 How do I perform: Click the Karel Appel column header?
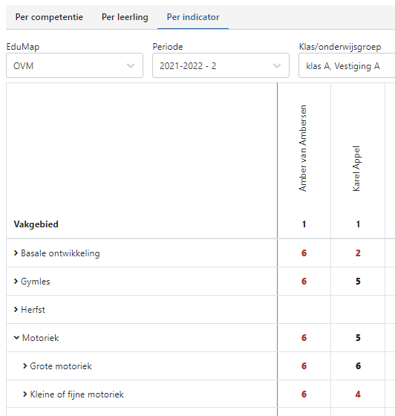(x=356, y=169)
